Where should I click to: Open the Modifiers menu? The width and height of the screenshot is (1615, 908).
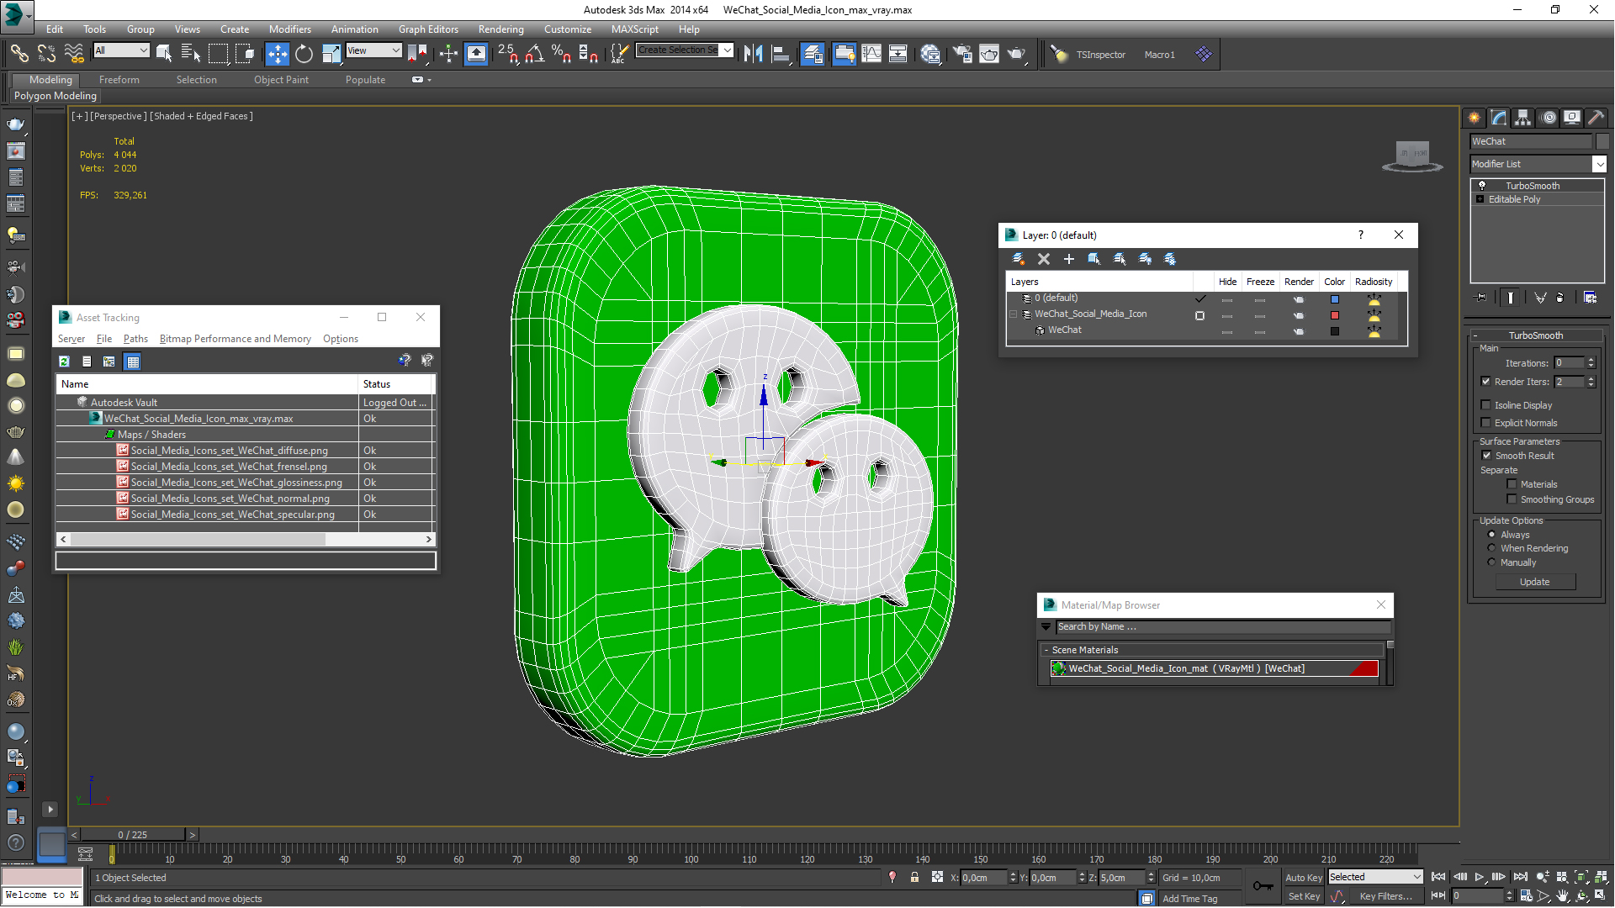coord(289,29)
